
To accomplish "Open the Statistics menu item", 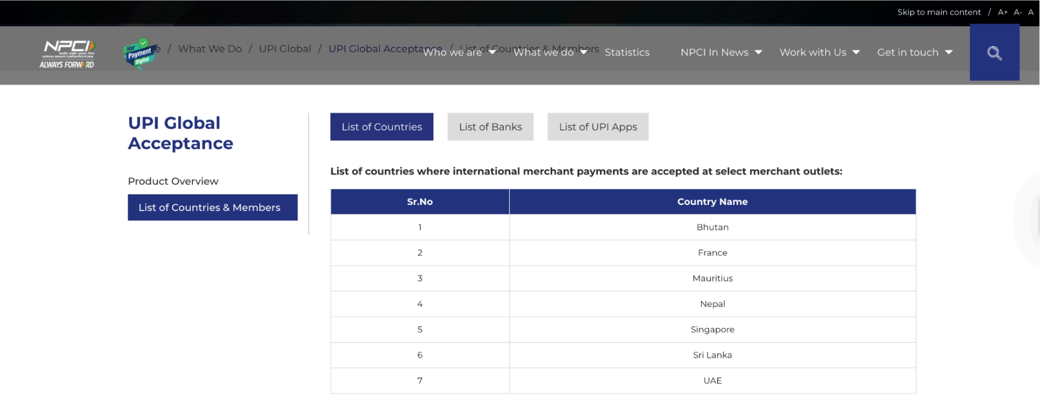I will pos(627,53).
